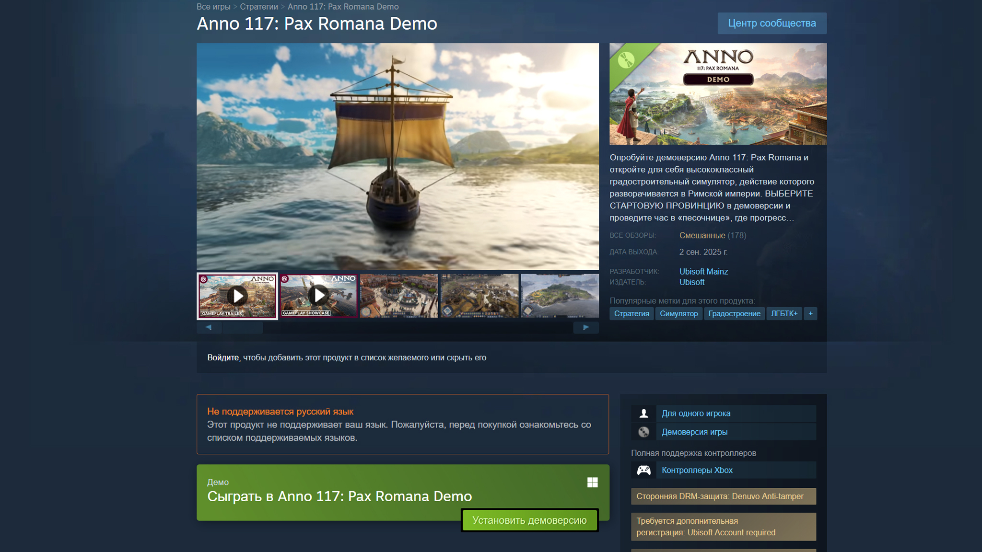Expand tags with the plus button

coord(810,313)
